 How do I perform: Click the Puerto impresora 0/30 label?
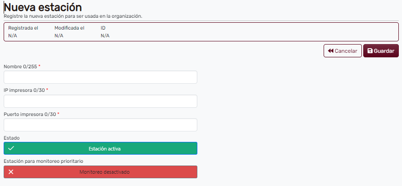click(30, 114)
